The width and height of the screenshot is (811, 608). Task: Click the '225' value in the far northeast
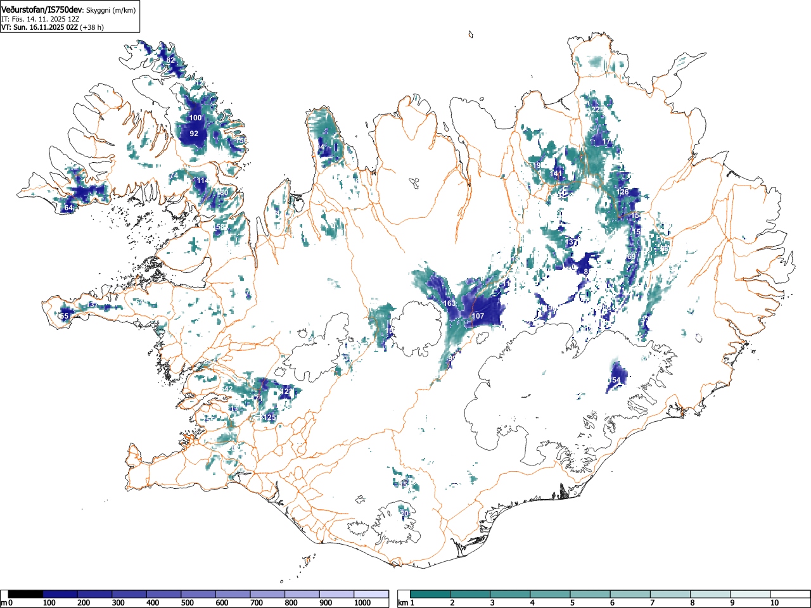coord(597,109)
